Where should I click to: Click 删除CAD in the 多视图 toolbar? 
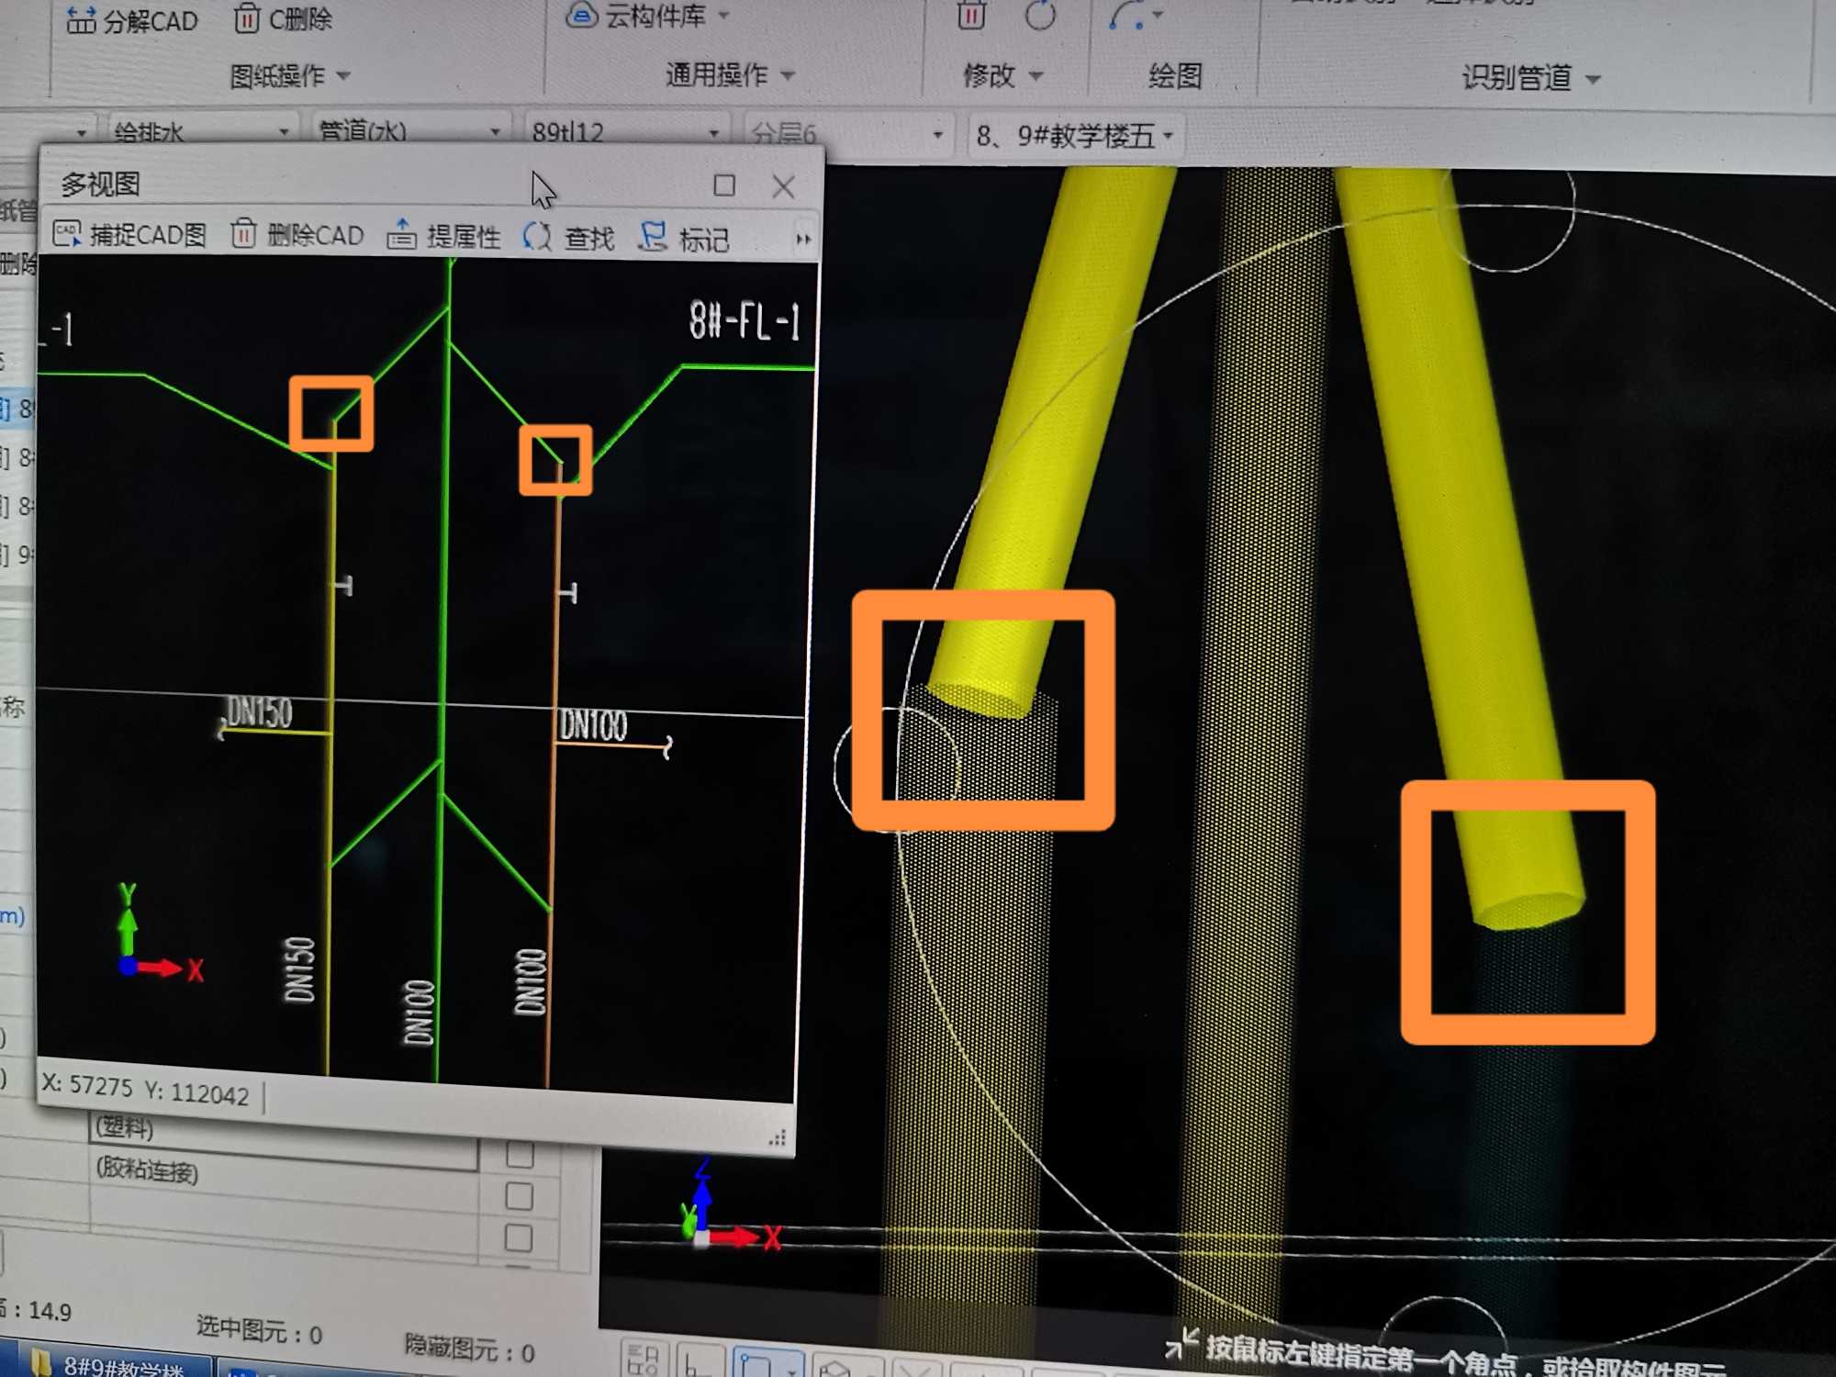click(x=297, y=235)
